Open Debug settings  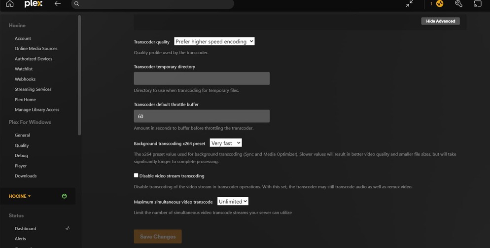coord(21,155)
